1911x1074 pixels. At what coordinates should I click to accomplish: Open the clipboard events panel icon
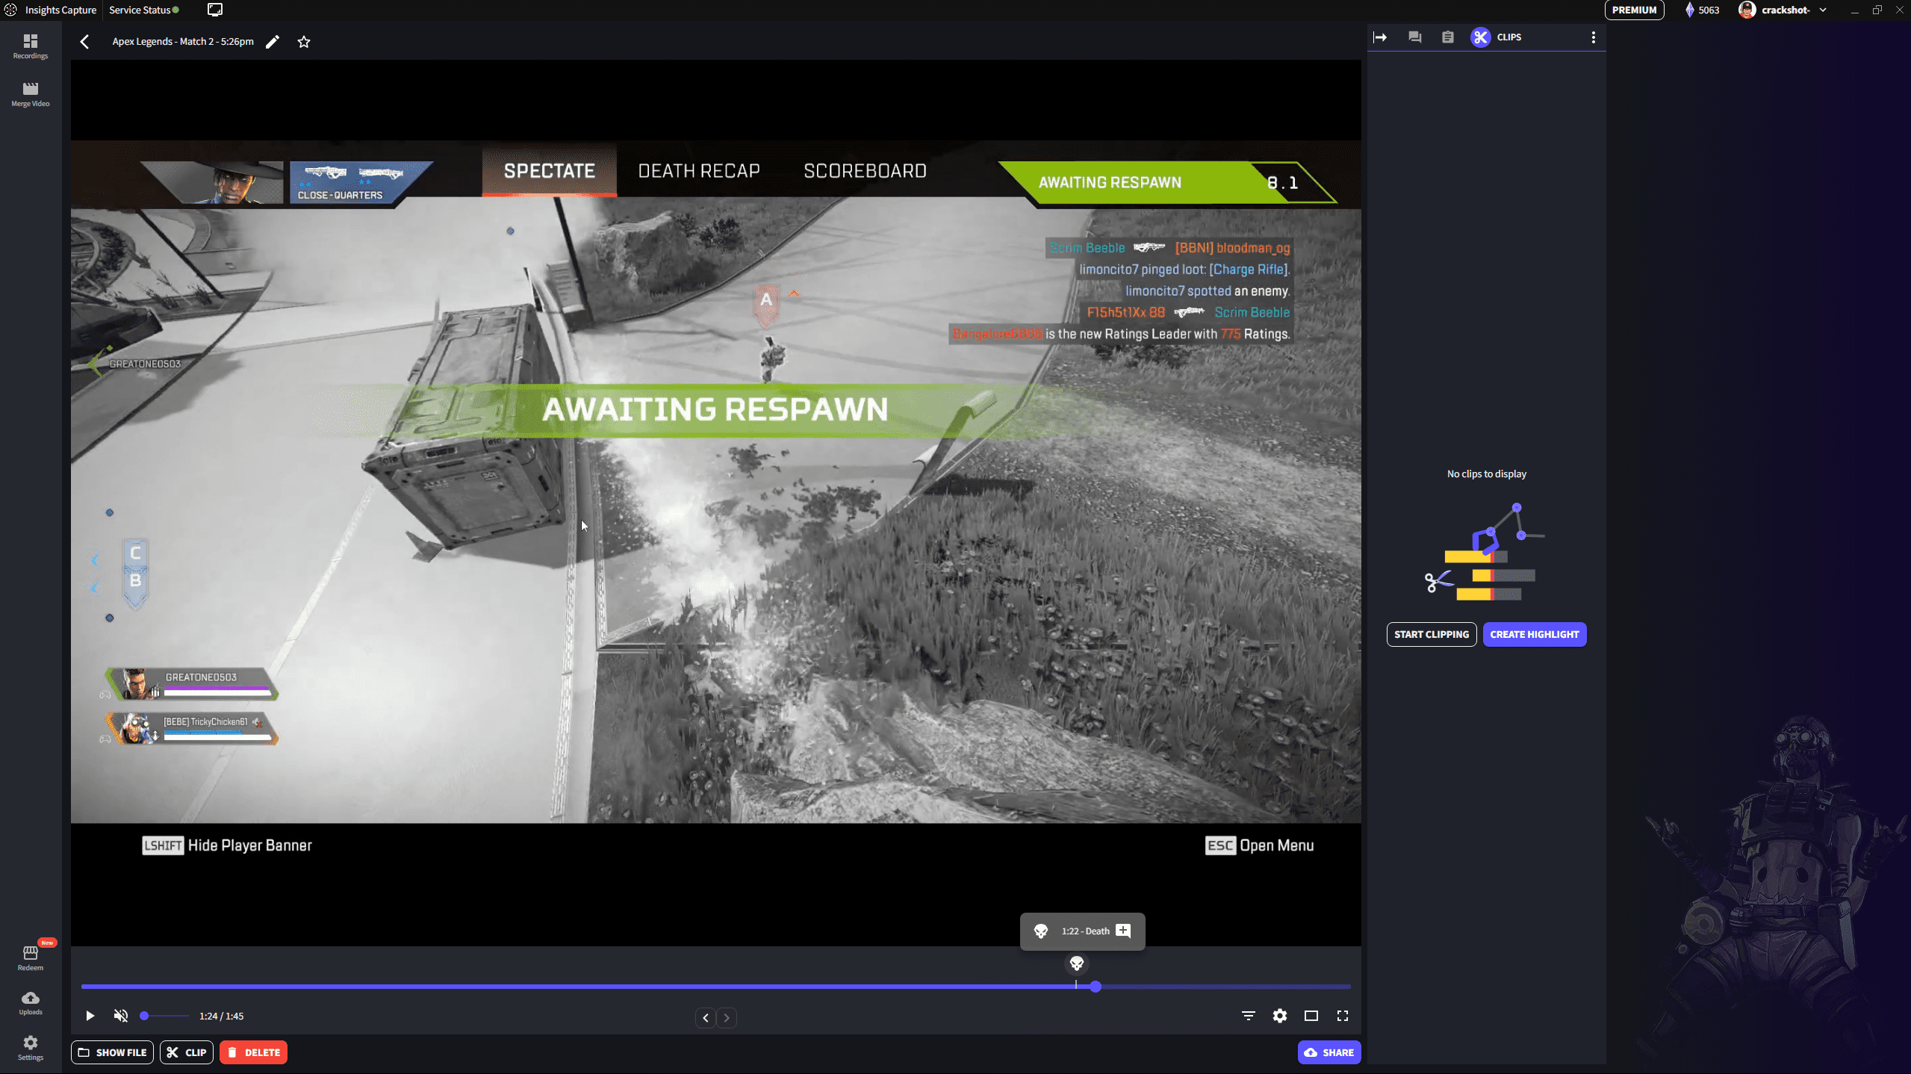(1447, 37)
